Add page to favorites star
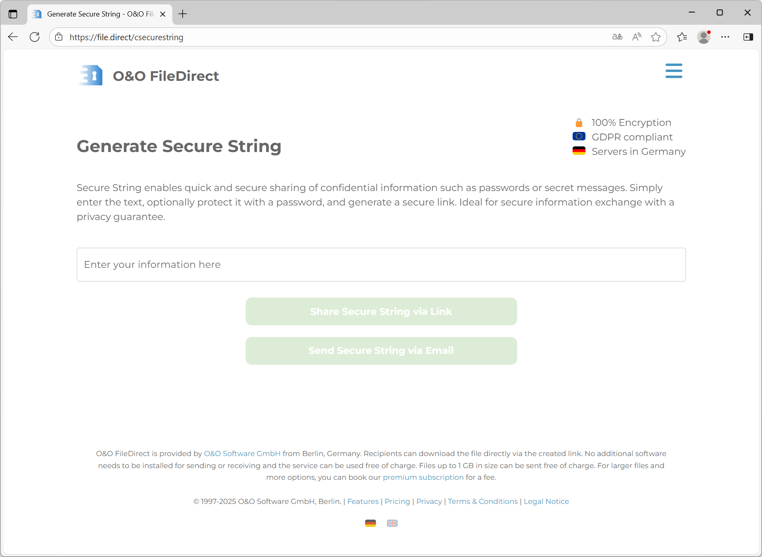 click(656, 37)
